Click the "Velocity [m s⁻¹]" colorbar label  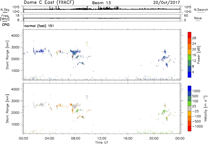click(x=205, y=108)
